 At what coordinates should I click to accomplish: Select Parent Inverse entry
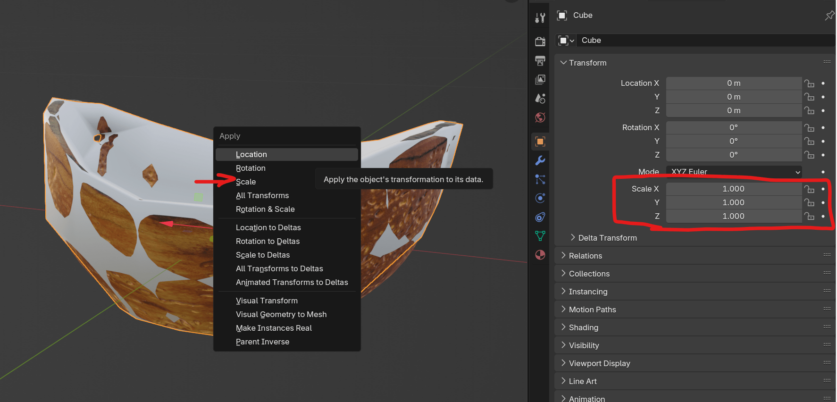[x=286, y=342]
